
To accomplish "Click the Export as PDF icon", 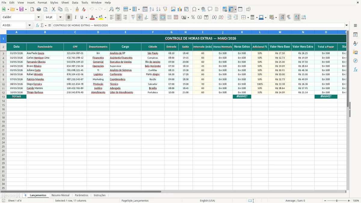I will pyautogui.click(x=32, y=9).
